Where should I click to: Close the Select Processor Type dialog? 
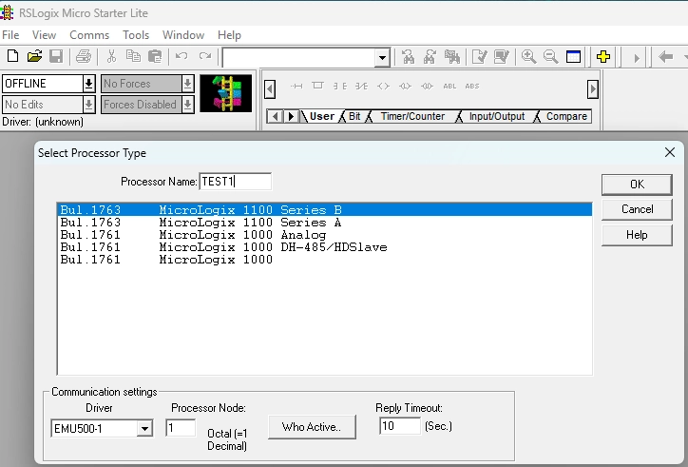pyautogui.click(x=670, y=152)
